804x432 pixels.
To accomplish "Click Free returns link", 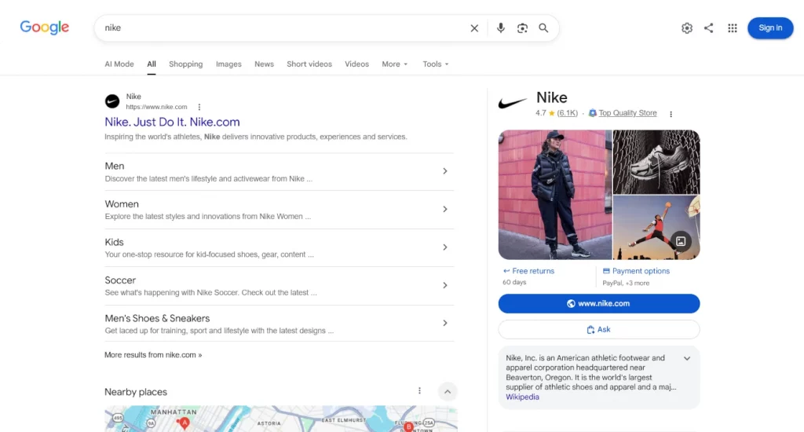I will [533, 271].
